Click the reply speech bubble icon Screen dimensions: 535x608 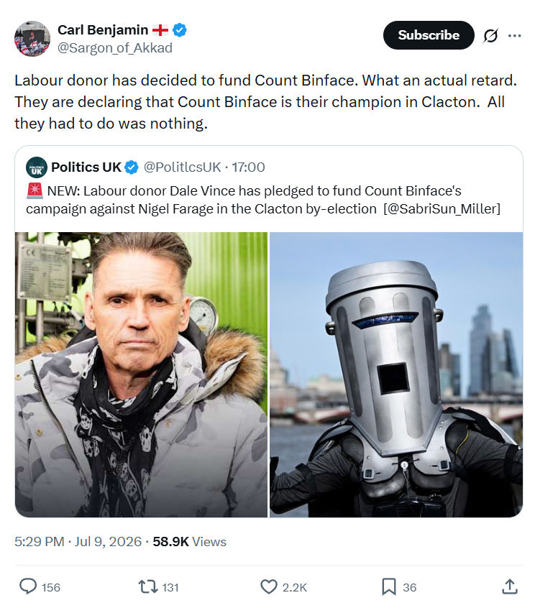click(x=28, y=586)
